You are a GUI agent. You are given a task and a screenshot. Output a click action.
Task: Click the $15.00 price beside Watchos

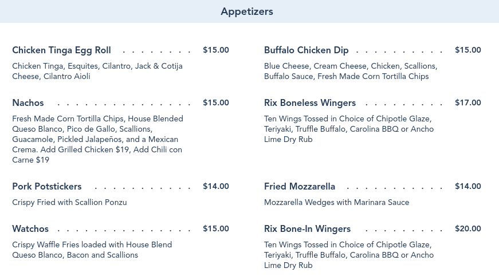coord(216,229)
